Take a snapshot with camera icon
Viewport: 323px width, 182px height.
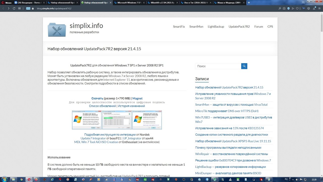pyautogui.click(x=284, y=8)
